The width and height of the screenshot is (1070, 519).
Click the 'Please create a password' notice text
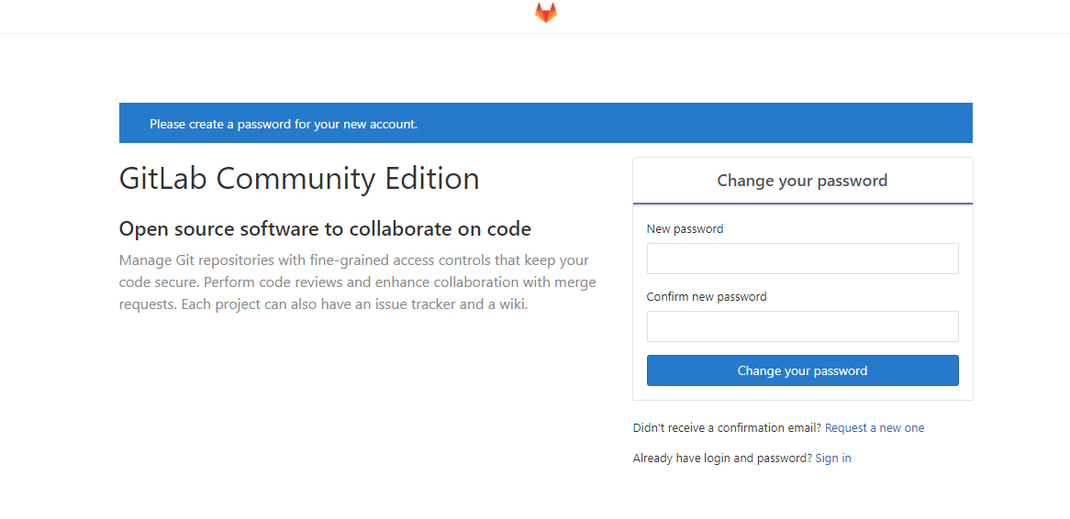(284, 124)
